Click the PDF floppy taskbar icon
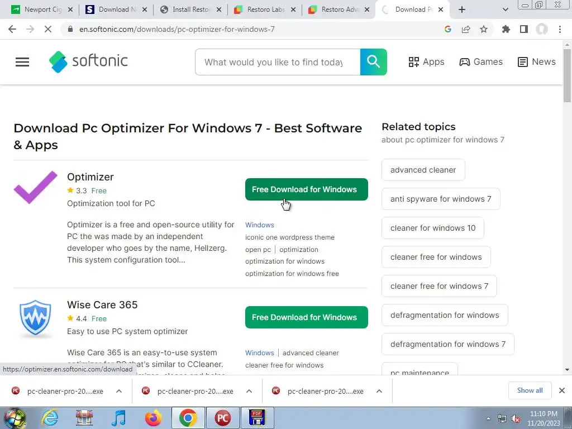The width and height of the screenshot is (572, 429). pos(257,418)
